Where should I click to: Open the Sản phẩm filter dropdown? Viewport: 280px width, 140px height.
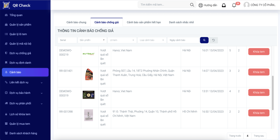[x=92, y=40]
